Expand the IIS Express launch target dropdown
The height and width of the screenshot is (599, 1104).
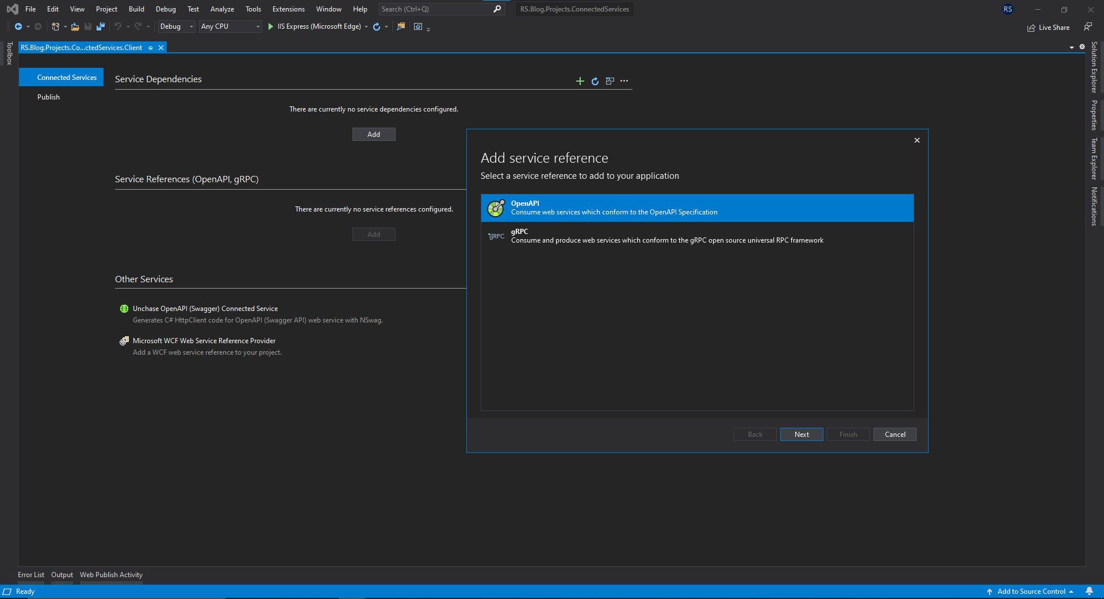366,26
